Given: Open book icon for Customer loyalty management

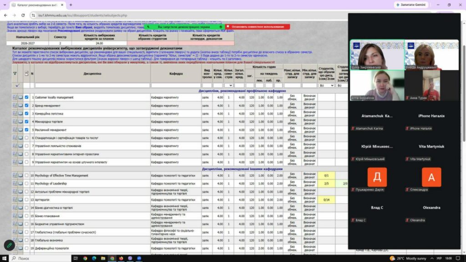Looking at the screenshot, I should pyautogui.click(x=20, y=97).
